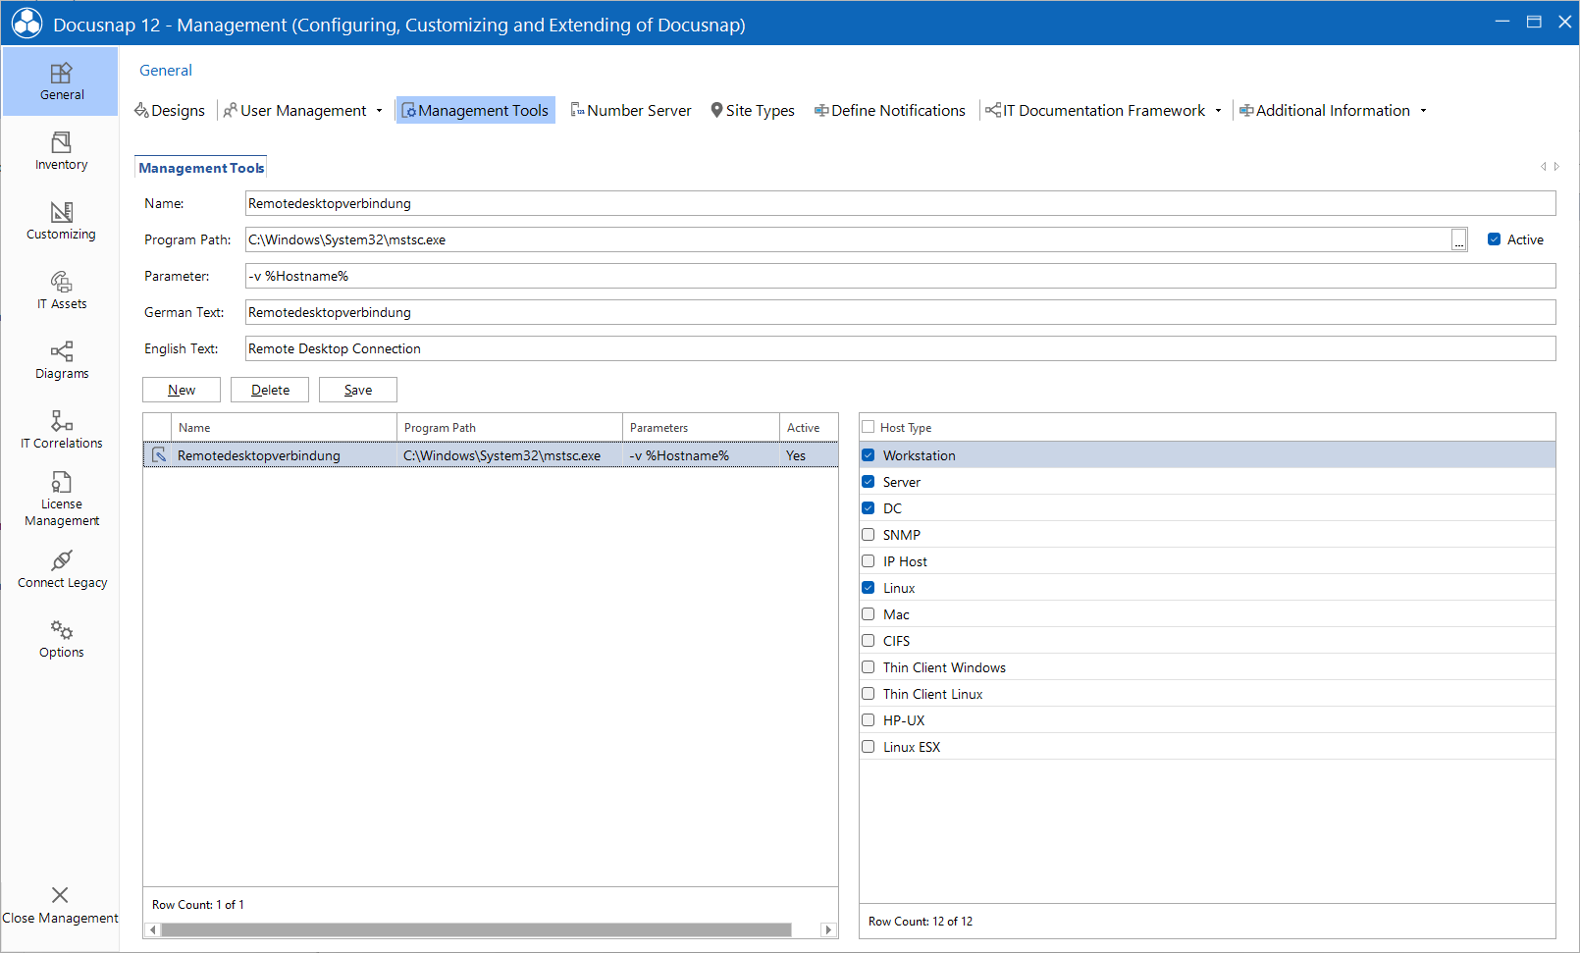Image resolution: width=1580 pixels, height=953 pixels.
Task: Open the Options section
Action: pyautogui.click(x=61, y=639)
